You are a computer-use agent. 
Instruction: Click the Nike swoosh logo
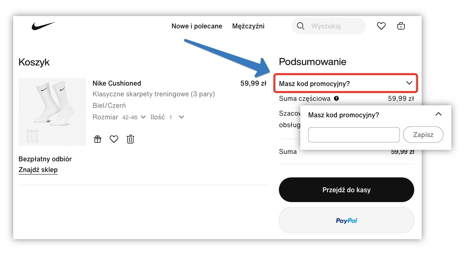point(43,26)
